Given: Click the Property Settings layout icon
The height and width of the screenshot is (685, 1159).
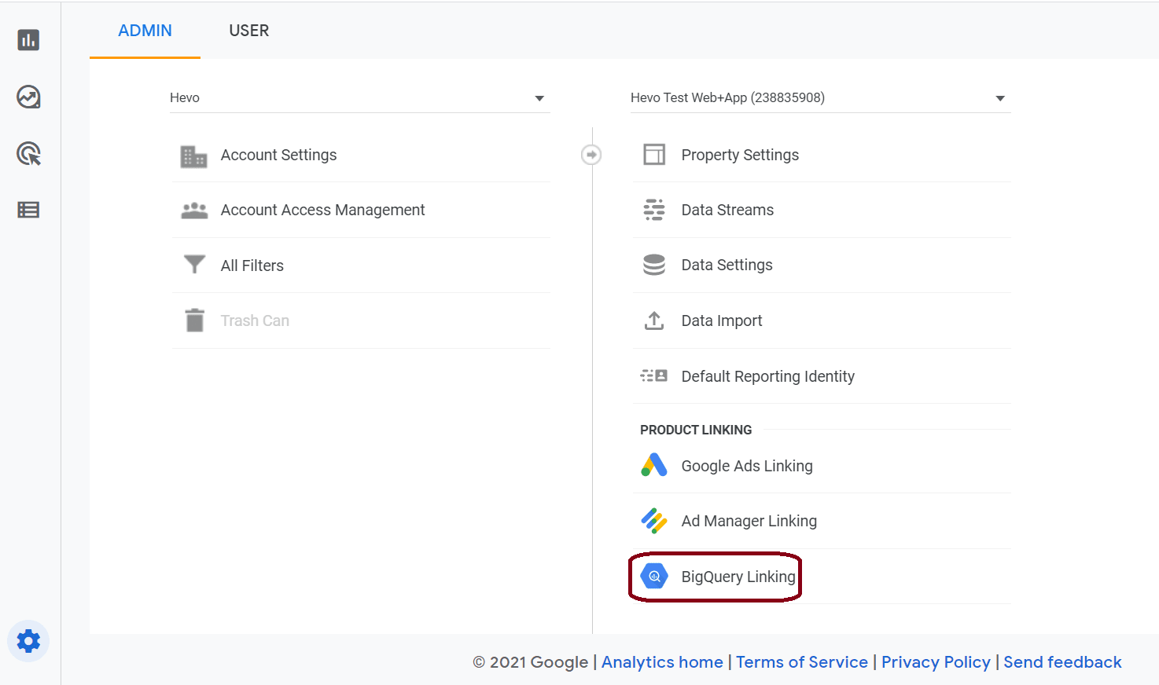Looking at the screenshot, I should (654, 154).
